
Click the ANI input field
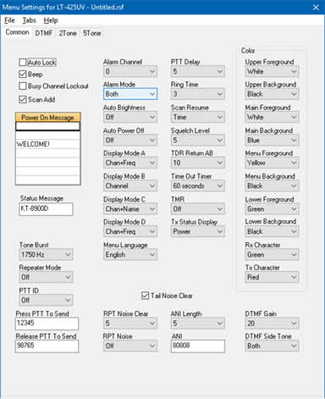click(x=198, y=346)
